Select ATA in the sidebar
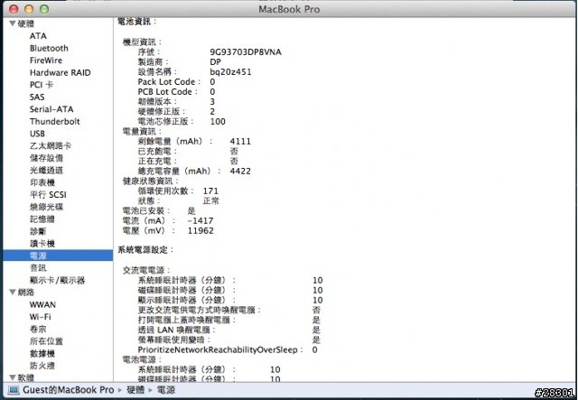The width and height of the screenshot is (578, 400). (38, 36)
